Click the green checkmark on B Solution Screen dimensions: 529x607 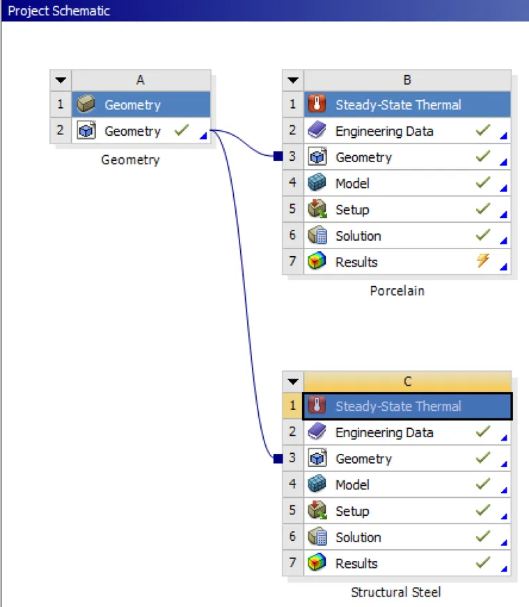pos(483,235)
